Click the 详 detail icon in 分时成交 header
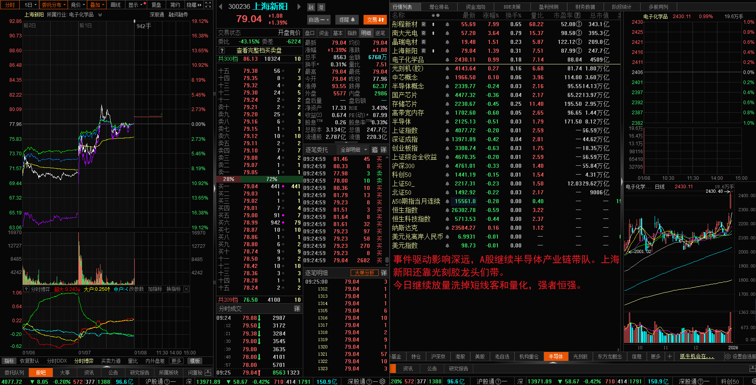This screenshot has height=385, width=756. pos(297,309)
